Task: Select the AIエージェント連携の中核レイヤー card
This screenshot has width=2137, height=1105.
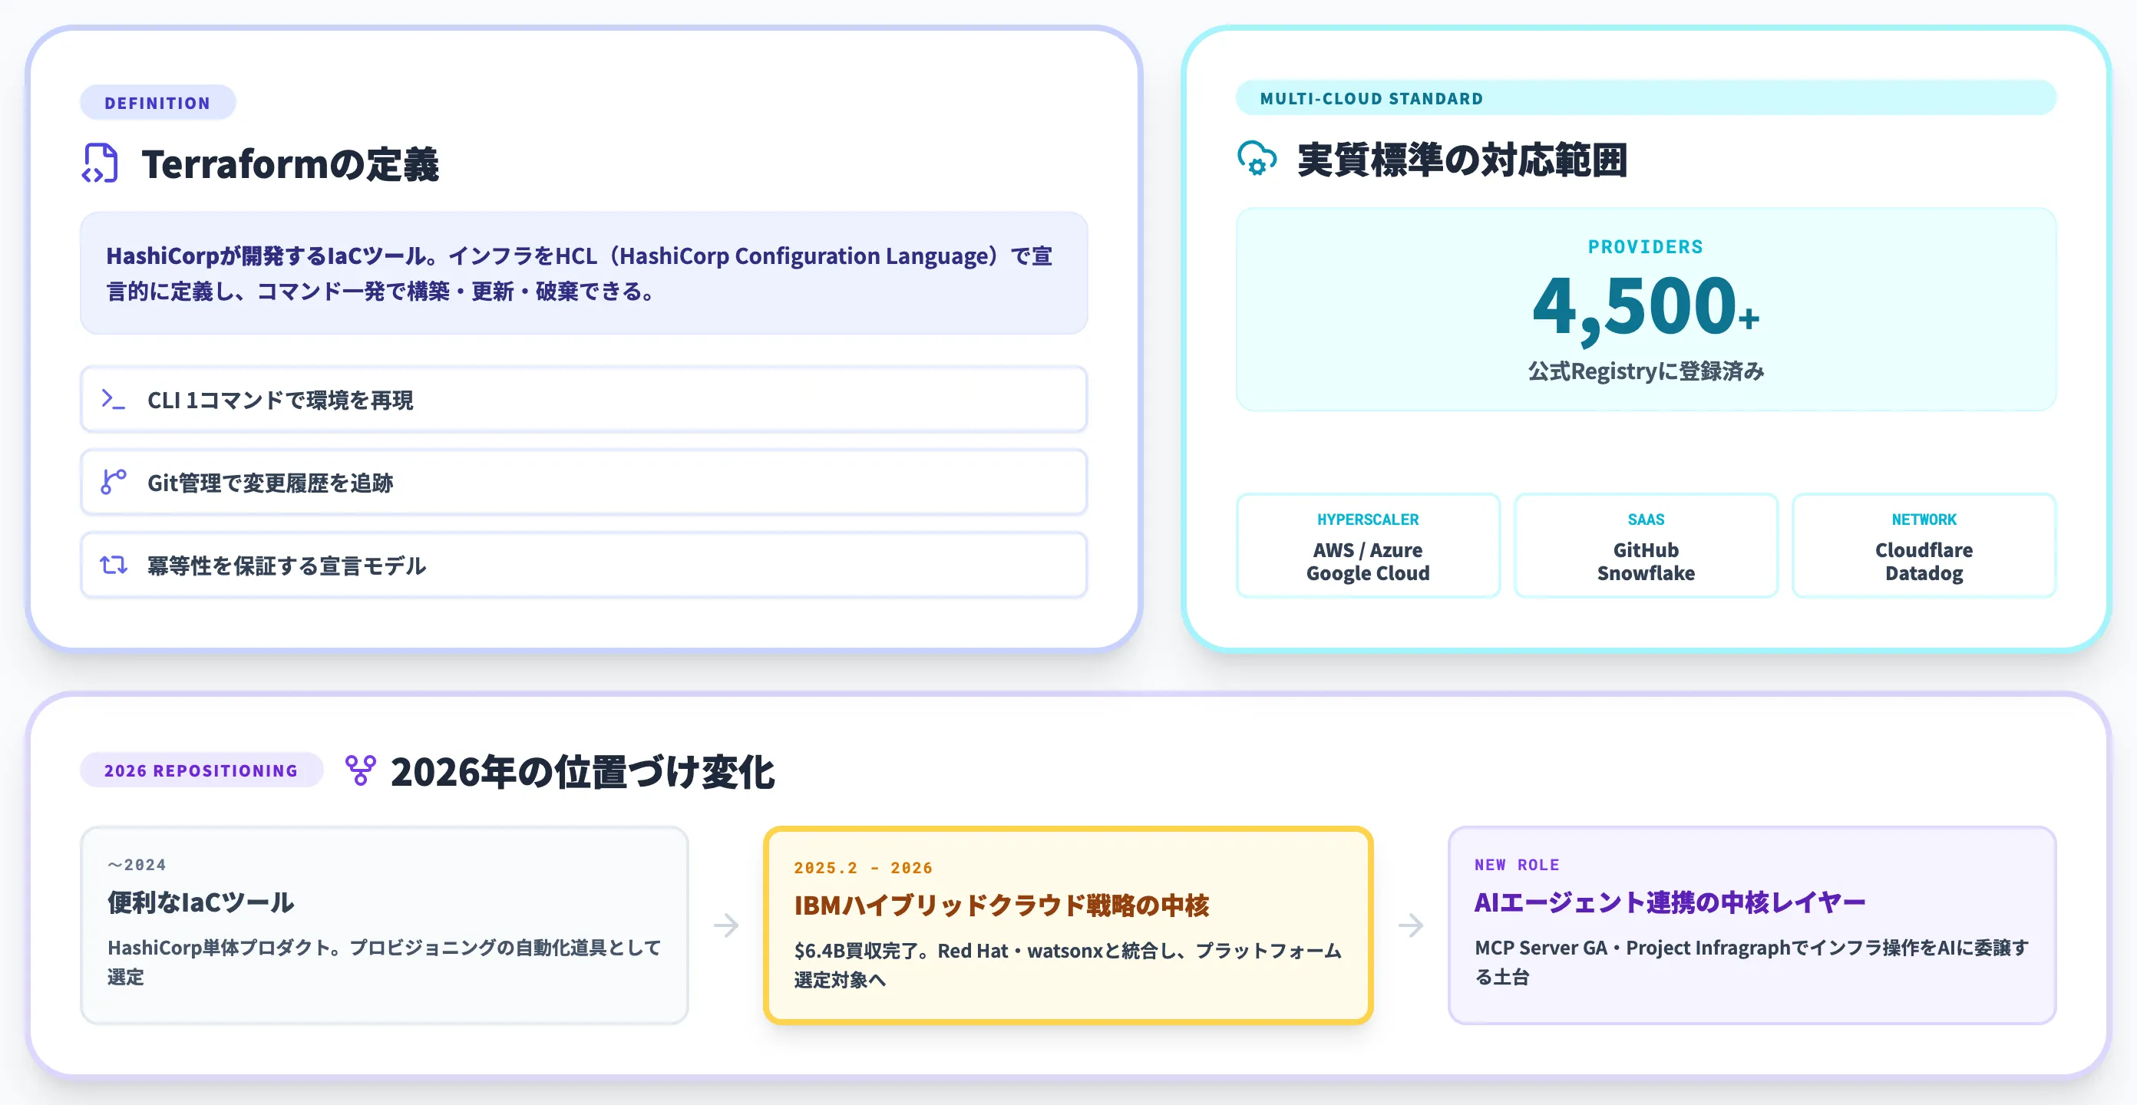Action: tap(1752, 925)
